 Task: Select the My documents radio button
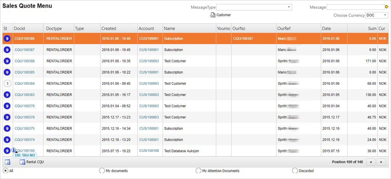(102, 171)
